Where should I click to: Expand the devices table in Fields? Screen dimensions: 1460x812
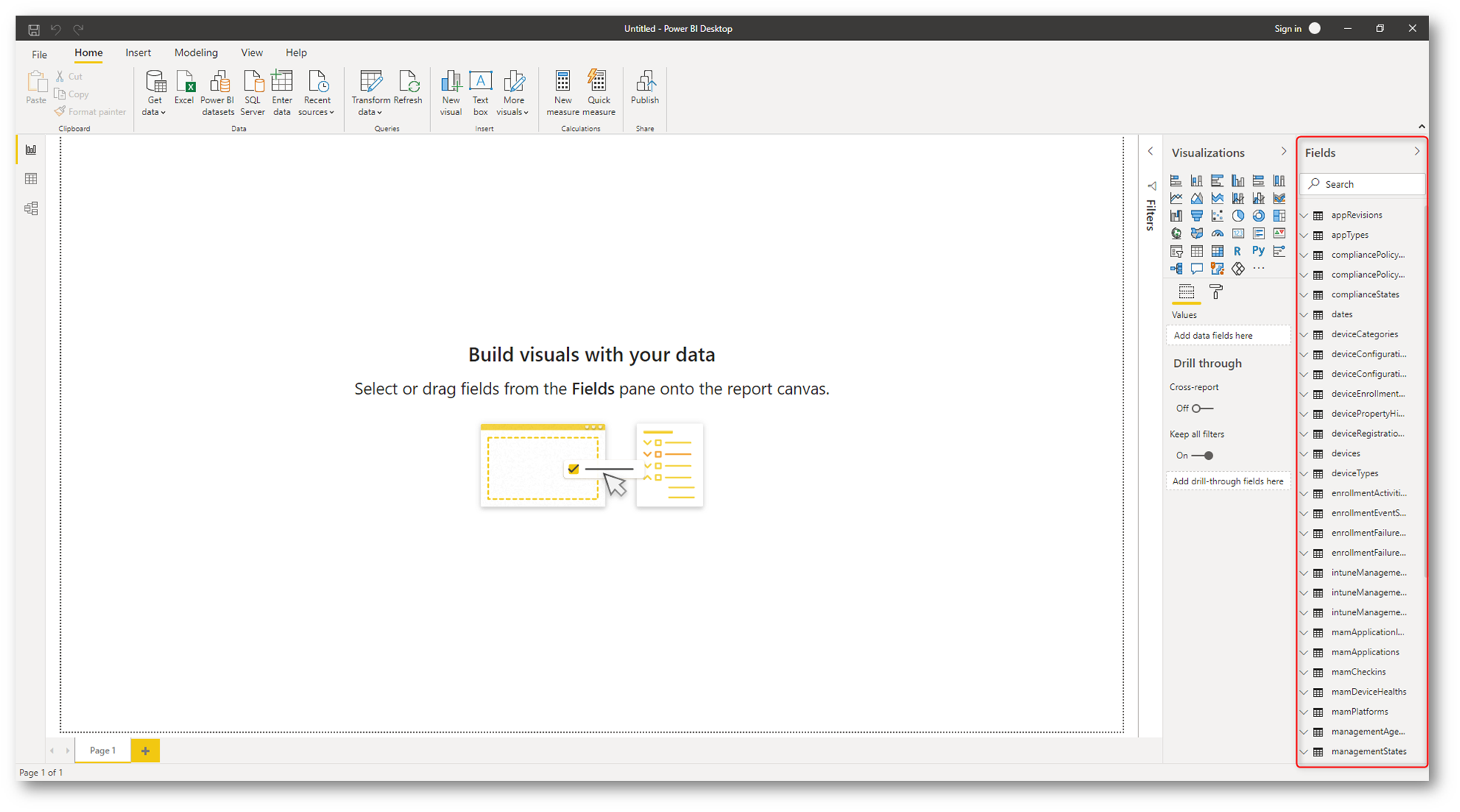[x=1304, y=454]
